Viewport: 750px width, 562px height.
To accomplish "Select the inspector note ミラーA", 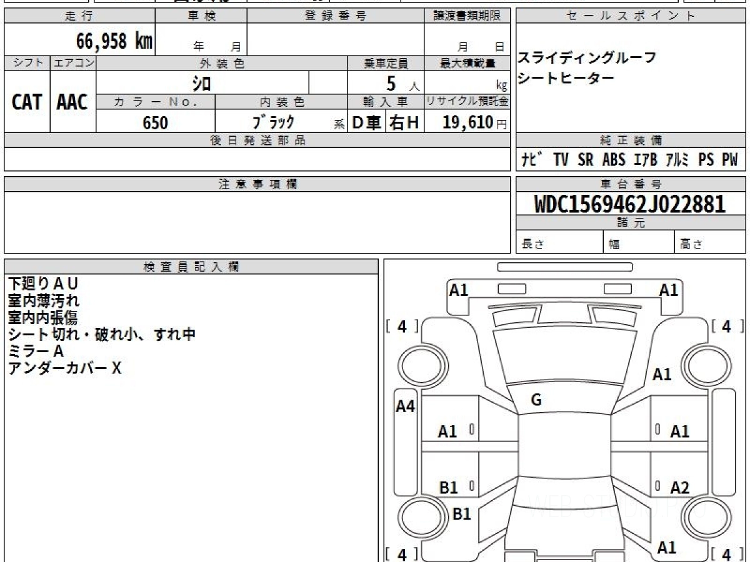I will click(36, 351).
